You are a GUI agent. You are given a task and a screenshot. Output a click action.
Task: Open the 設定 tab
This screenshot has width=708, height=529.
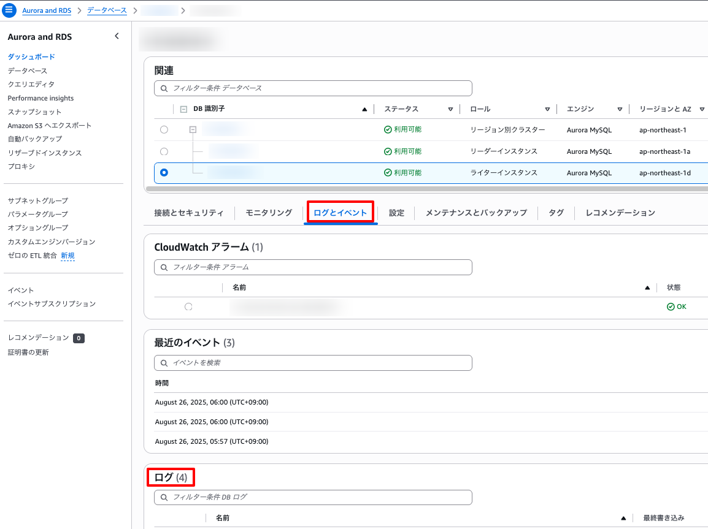(x=396, y=213)
